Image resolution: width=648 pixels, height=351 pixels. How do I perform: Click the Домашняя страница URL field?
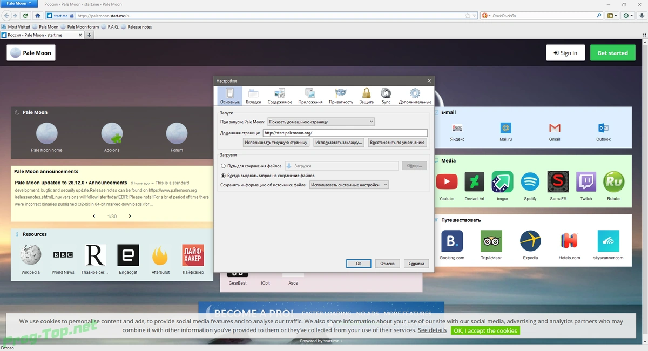[345, 133]
